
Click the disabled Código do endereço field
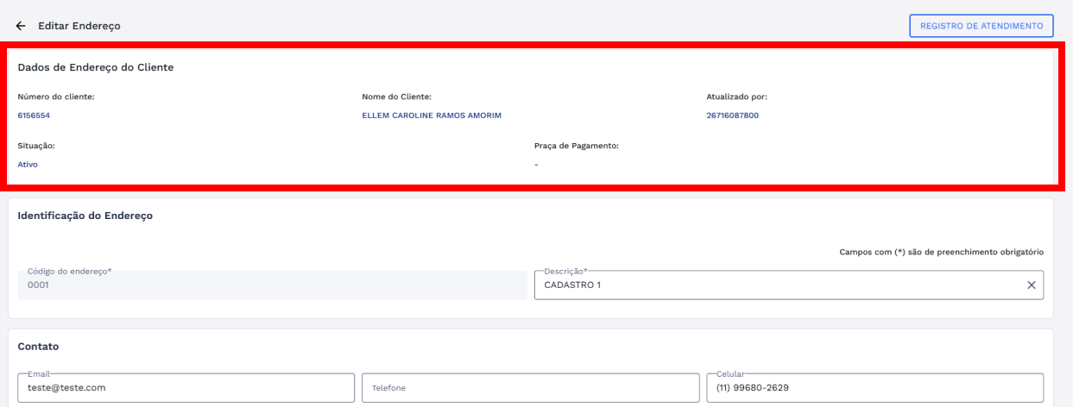click(271, 285)
